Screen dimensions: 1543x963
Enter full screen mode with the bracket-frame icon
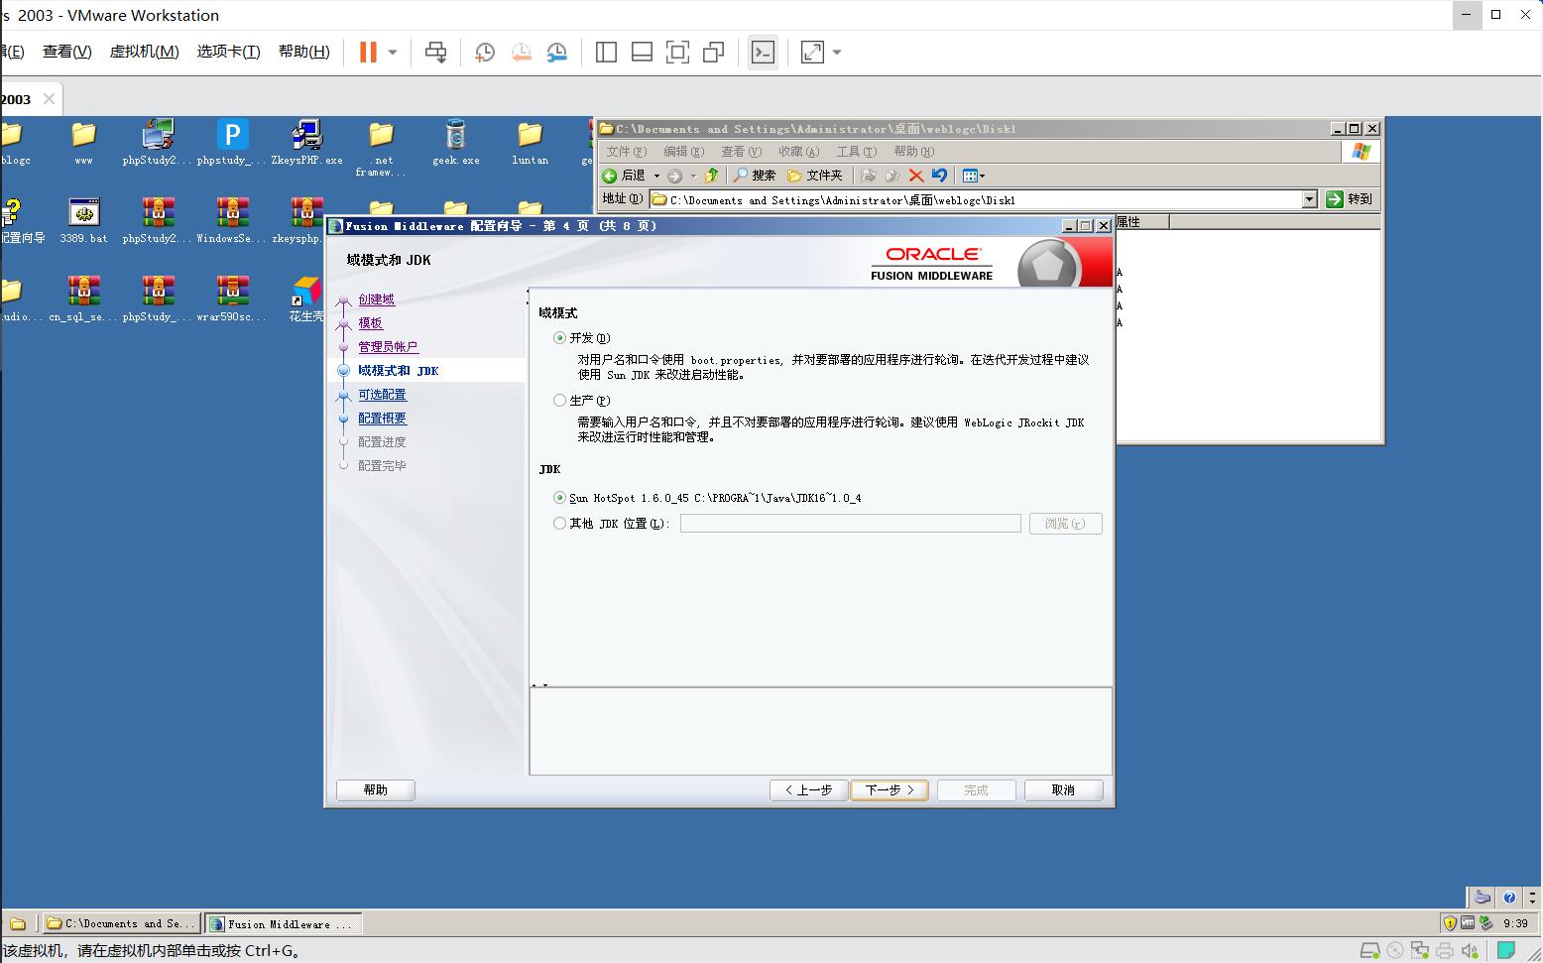677,53
